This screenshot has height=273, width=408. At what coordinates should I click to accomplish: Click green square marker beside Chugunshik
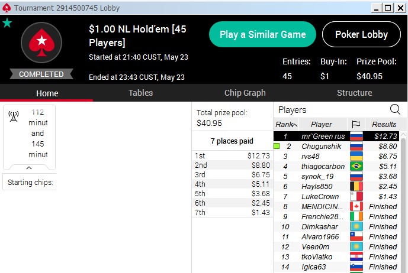pos(277,146)
